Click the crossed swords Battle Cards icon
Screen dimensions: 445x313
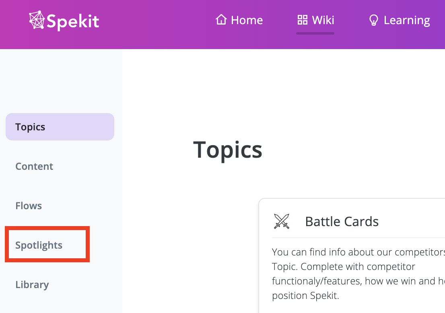click(x=282, y=221)
